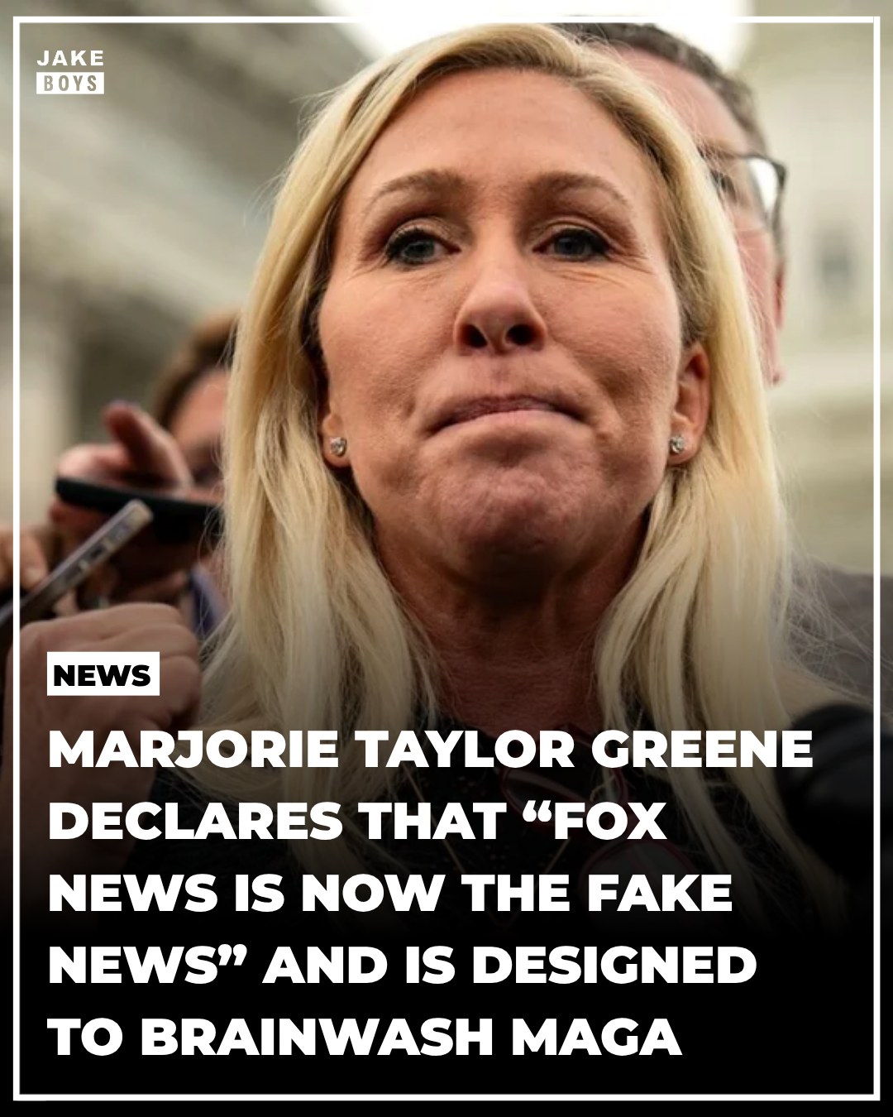Image resolution: width=893 pixels, height=1117 pixels.
Task: Click the stud earring on the right ear
Action: point(678,444)
